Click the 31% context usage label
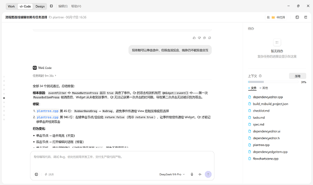The height and width of the screenshot is (185, 313). point(303,82)
